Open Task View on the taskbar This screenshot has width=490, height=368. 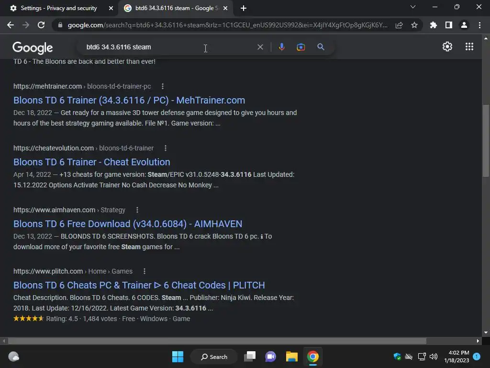250,356
